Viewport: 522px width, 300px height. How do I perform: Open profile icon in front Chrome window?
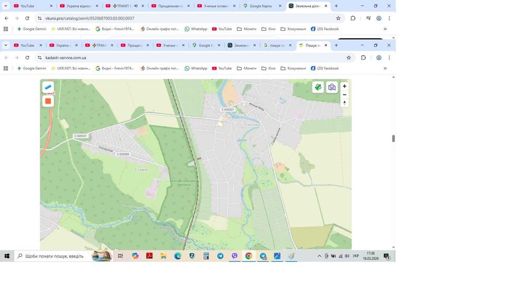click(x=379, y=57)
